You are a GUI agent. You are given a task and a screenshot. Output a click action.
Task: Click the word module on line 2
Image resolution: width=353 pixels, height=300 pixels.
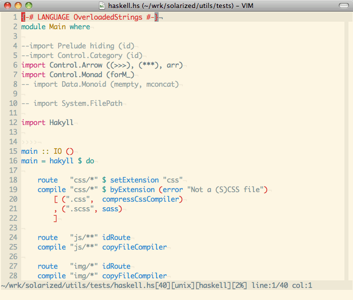33,27
